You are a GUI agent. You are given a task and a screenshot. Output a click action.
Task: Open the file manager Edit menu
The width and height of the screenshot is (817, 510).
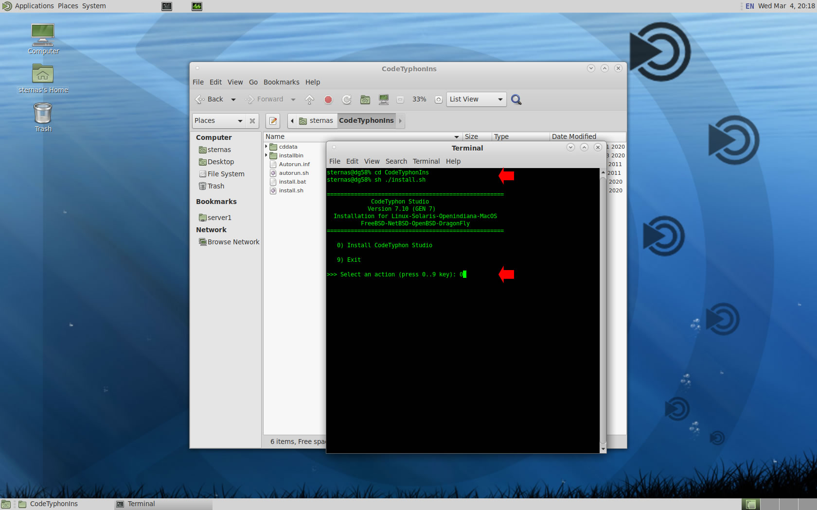[x=215, y=82]
